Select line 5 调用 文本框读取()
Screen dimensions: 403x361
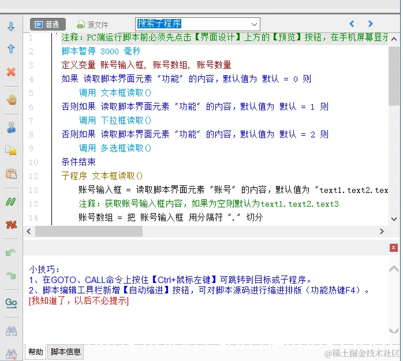(115, 93)
